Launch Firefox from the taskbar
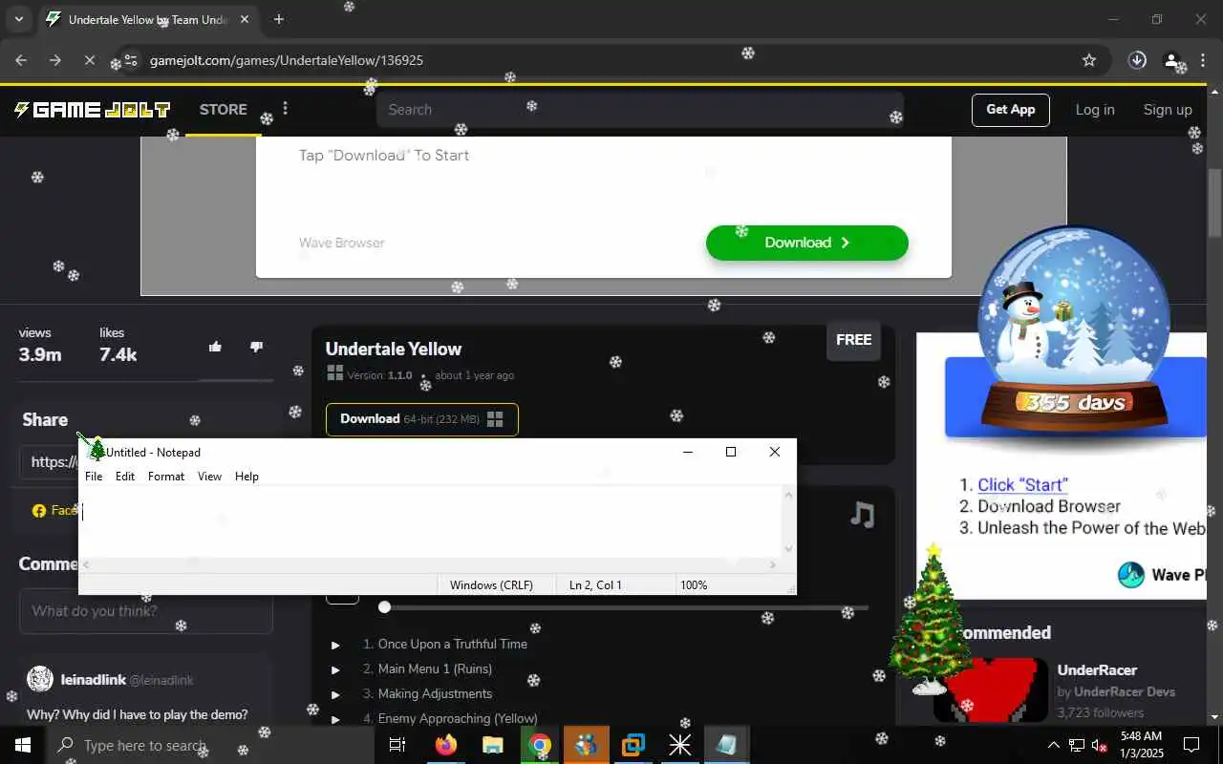The image size is (1223, 764). 446,745
